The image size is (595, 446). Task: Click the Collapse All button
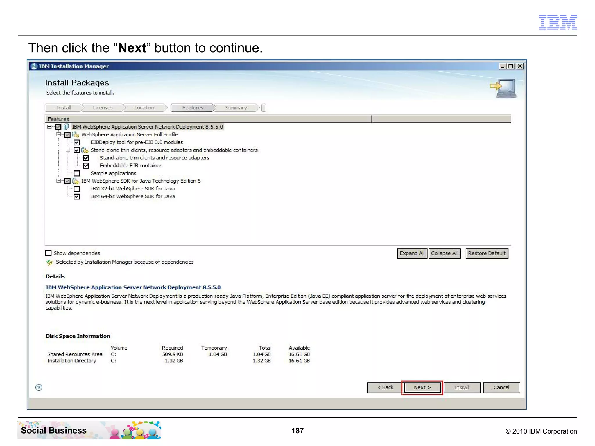pyautogui.click(x=444, y=253)
